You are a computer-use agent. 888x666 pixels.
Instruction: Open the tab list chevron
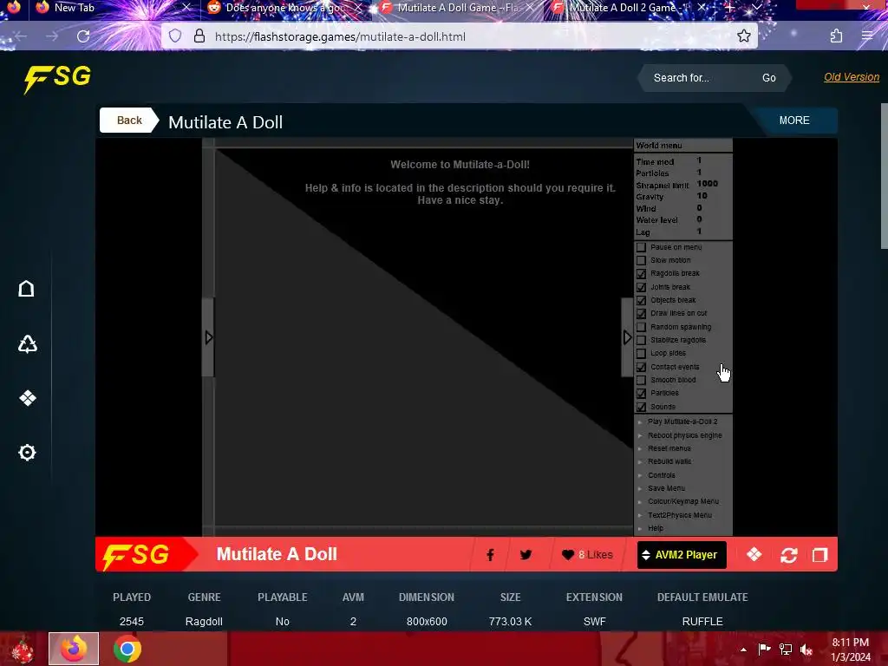756,8
